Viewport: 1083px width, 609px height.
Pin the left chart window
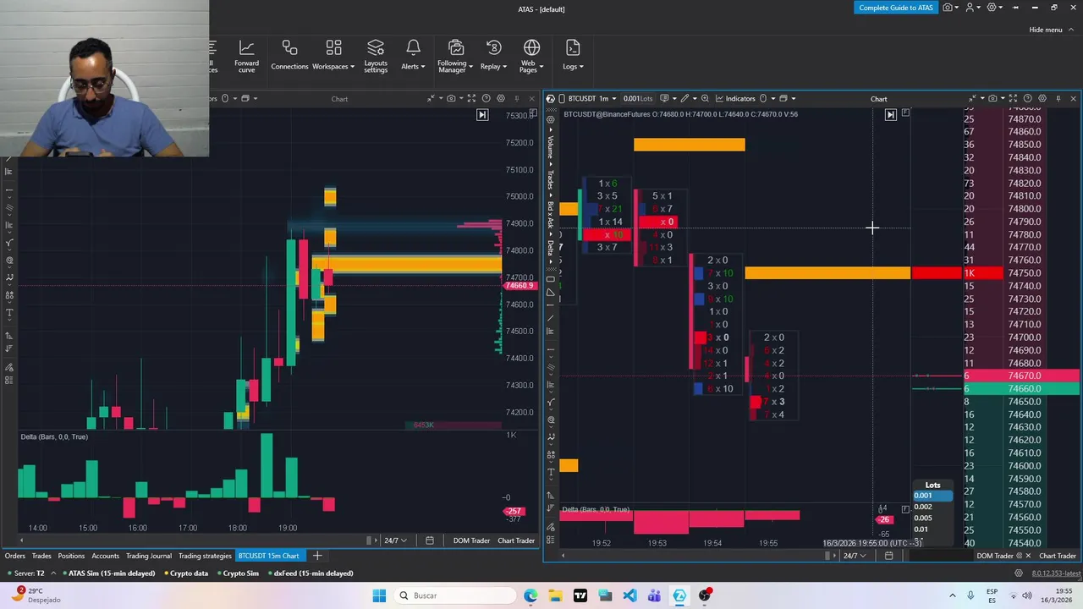tap(516, 98)
